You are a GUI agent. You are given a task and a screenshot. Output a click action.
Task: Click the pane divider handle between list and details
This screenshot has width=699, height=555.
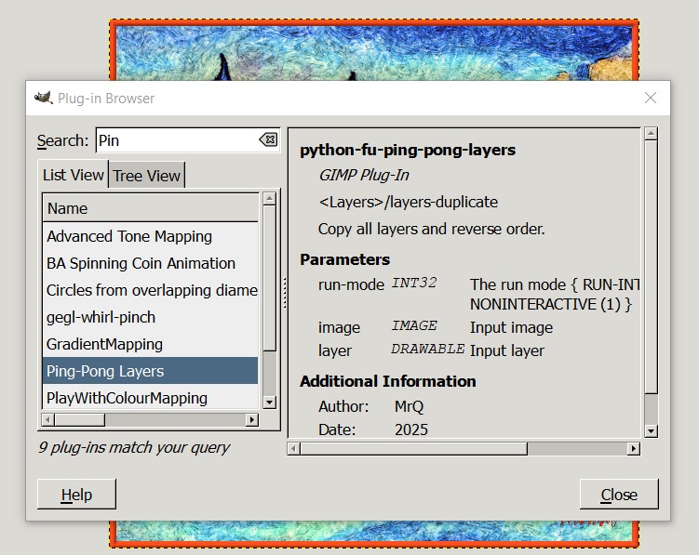(285, 293)
